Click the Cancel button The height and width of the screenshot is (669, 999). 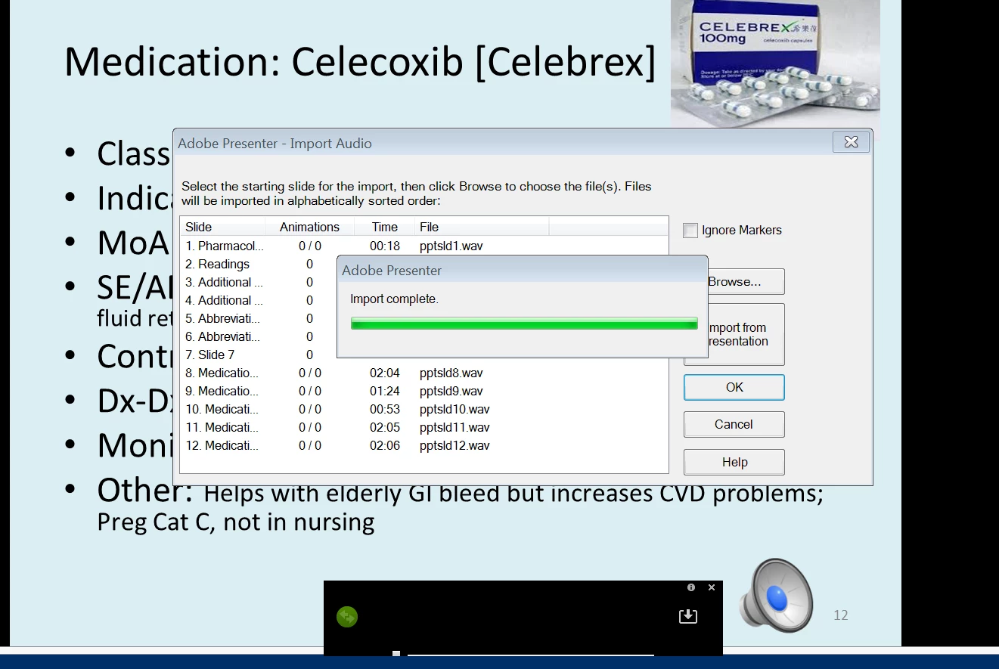click(x=734, y=424)
